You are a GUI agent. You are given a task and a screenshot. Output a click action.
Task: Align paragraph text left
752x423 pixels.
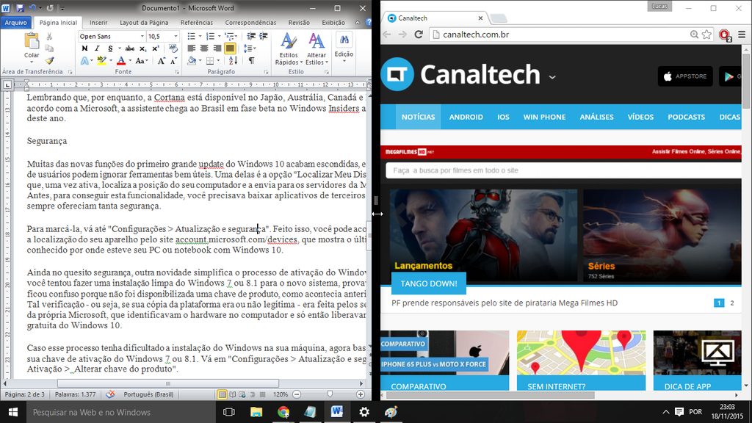point(191,48)
